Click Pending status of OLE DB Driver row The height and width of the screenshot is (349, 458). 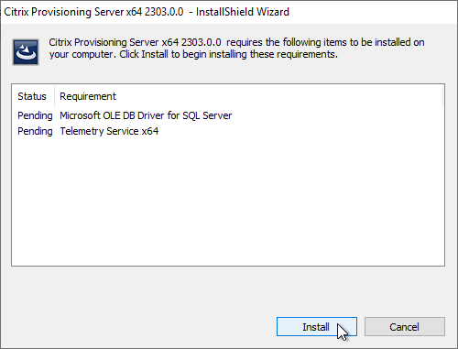point(35,115)
